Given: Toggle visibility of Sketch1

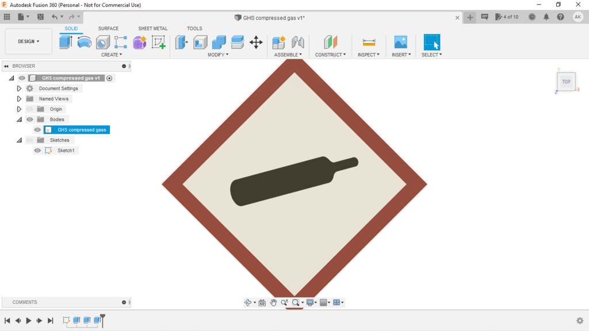Looking at the screenshot, I should click(37, 151).
